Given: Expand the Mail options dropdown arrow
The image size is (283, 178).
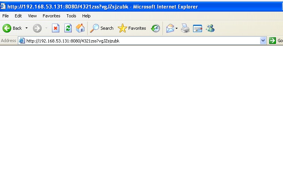Looking at the screenshot, I should [176, 28].
